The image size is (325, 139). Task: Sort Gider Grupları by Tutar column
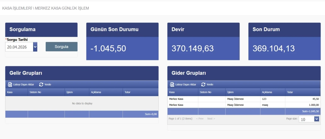click(x=290, y=92)
